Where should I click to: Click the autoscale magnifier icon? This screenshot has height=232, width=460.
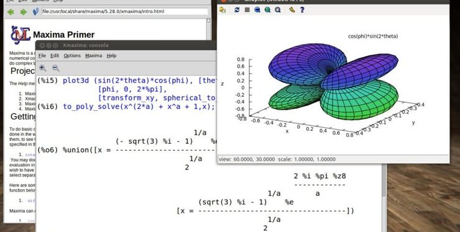pos(277,10)
